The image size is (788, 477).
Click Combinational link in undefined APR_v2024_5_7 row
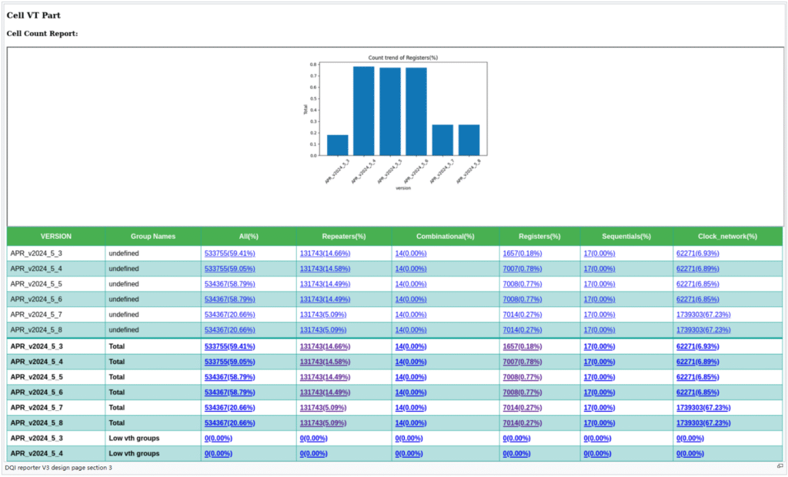[x=410, y=315]
